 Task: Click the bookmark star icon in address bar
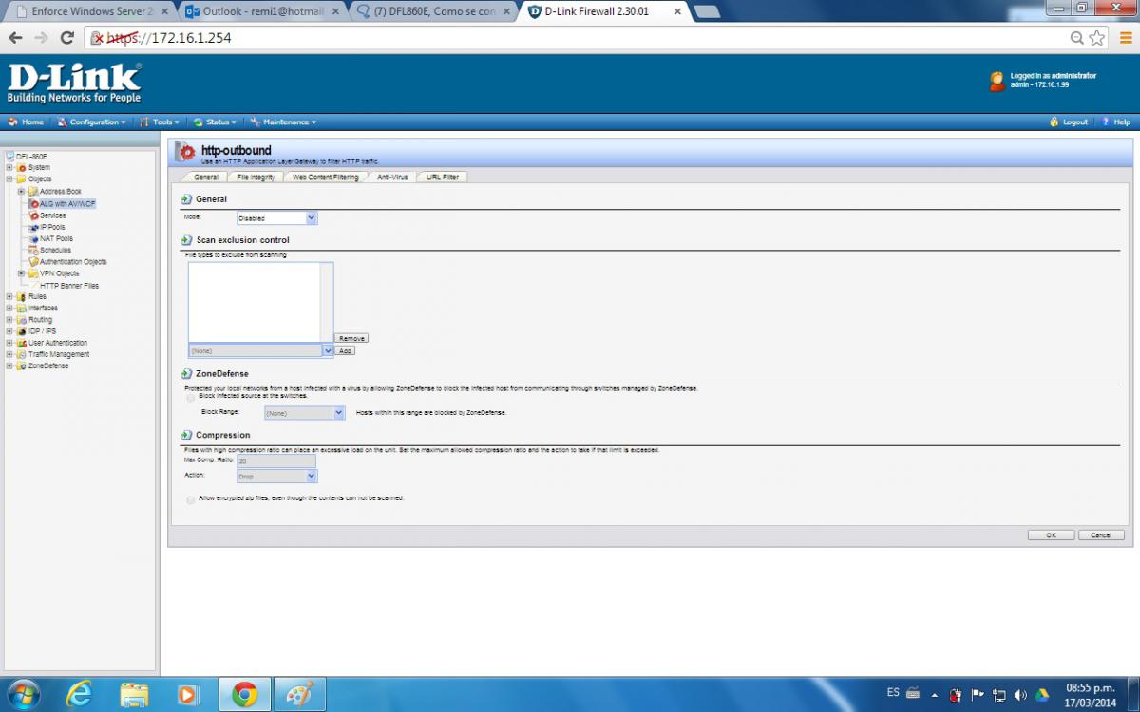click(x=1097, y=38)
